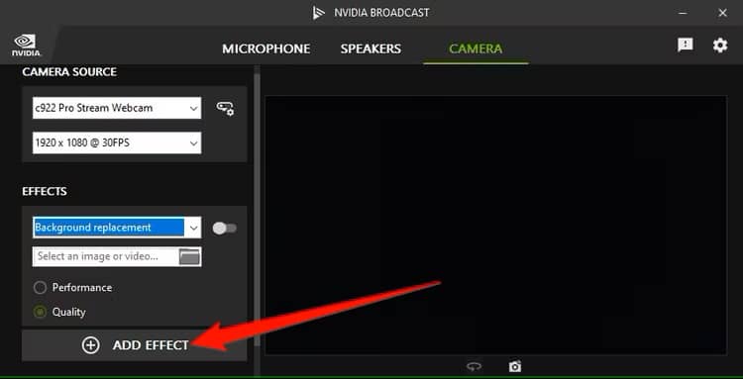This screenshot has width=743, height=379.
Task: Switch to the Speakers tab
Action: click(x=371, y=48)
